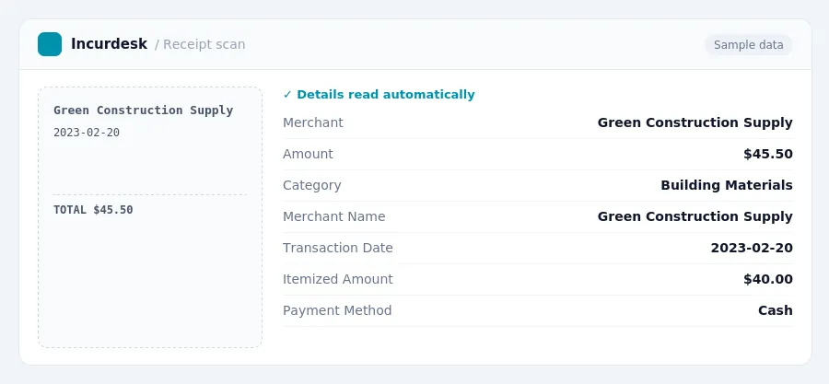This screenshot has width=829, height=384.
Task: Click the Sample data badge
Action: click(x=748, y=45)
